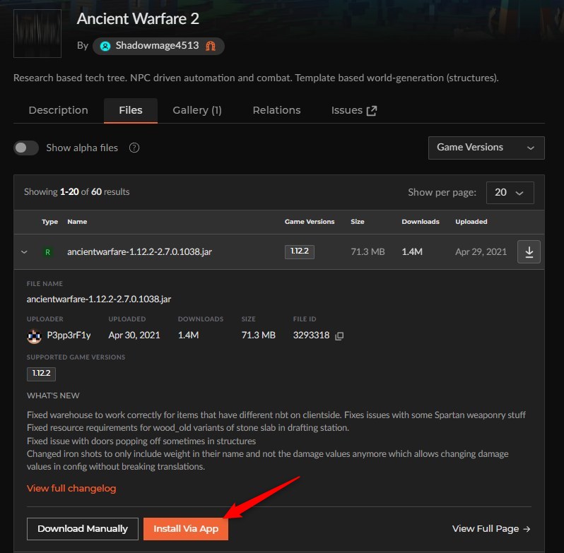
Task: Click the Shadowmage4513 author avatar icon
Action: point(105,46)
